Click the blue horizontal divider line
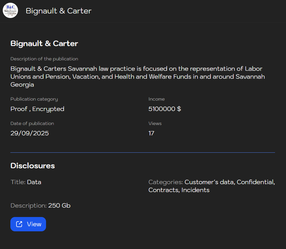Viewport: 286px width, 249px height. click(143, 152)
